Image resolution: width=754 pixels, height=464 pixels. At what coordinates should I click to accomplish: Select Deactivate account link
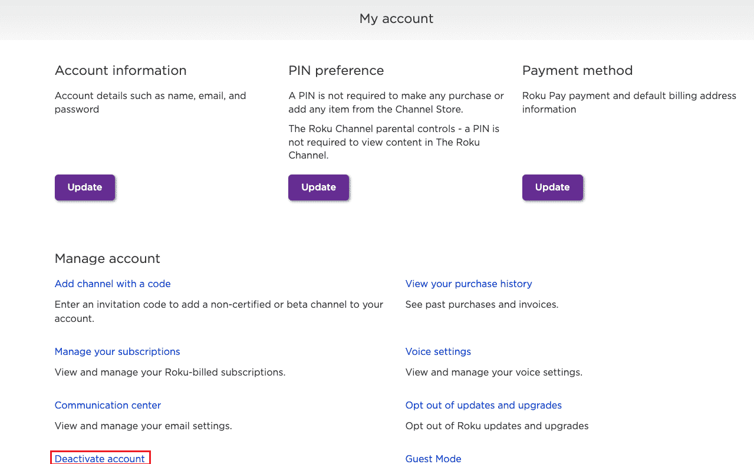click(100, 458)
